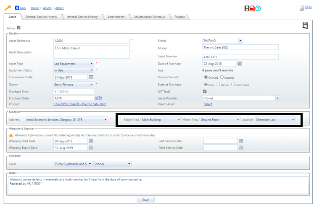
Task: Switch to the Finance tab
Action: click(x=179, y=17)
